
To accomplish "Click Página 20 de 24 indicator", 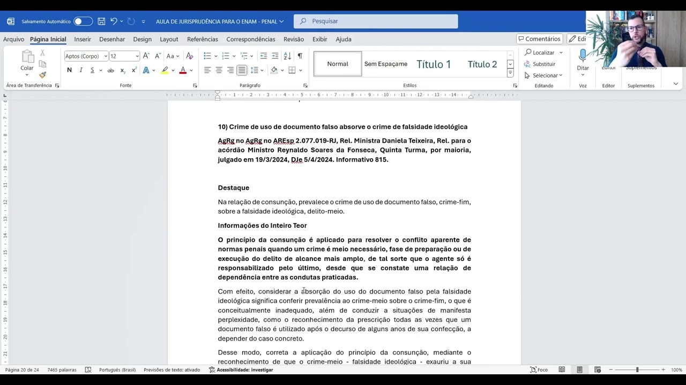I will click(x=22, y=370).
